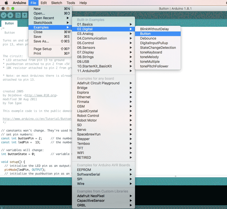Click the Open sketch toolbar icon
Viewport: 227px width, 209px height.
click(x=25, y=15)
